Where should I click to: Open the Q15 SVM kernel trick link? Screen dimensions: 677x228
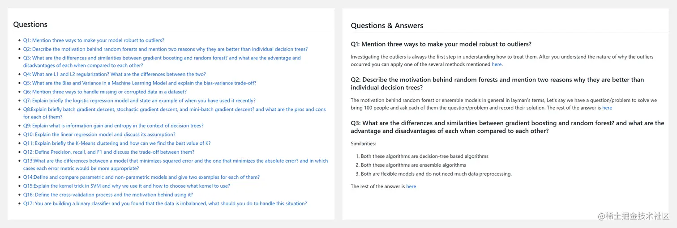pos(127,186)
